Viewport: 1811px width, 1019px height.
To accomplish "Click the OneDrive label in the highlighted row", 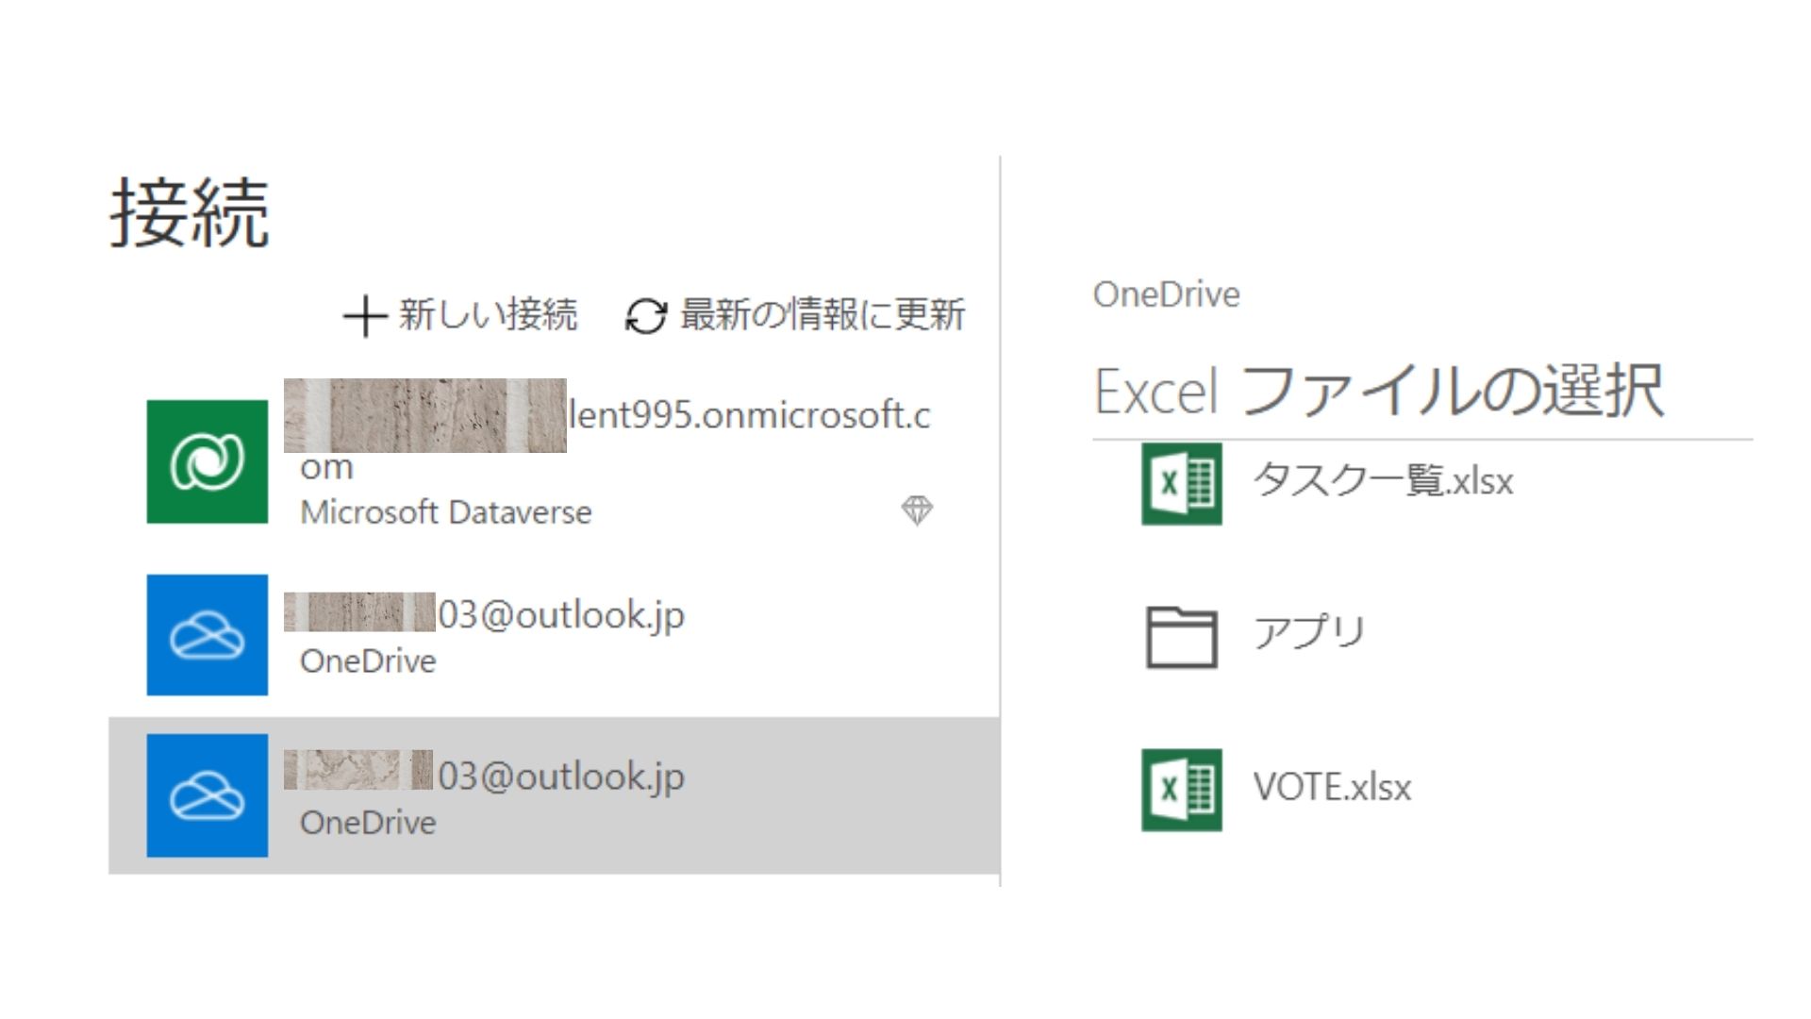I will click(368, 823).
